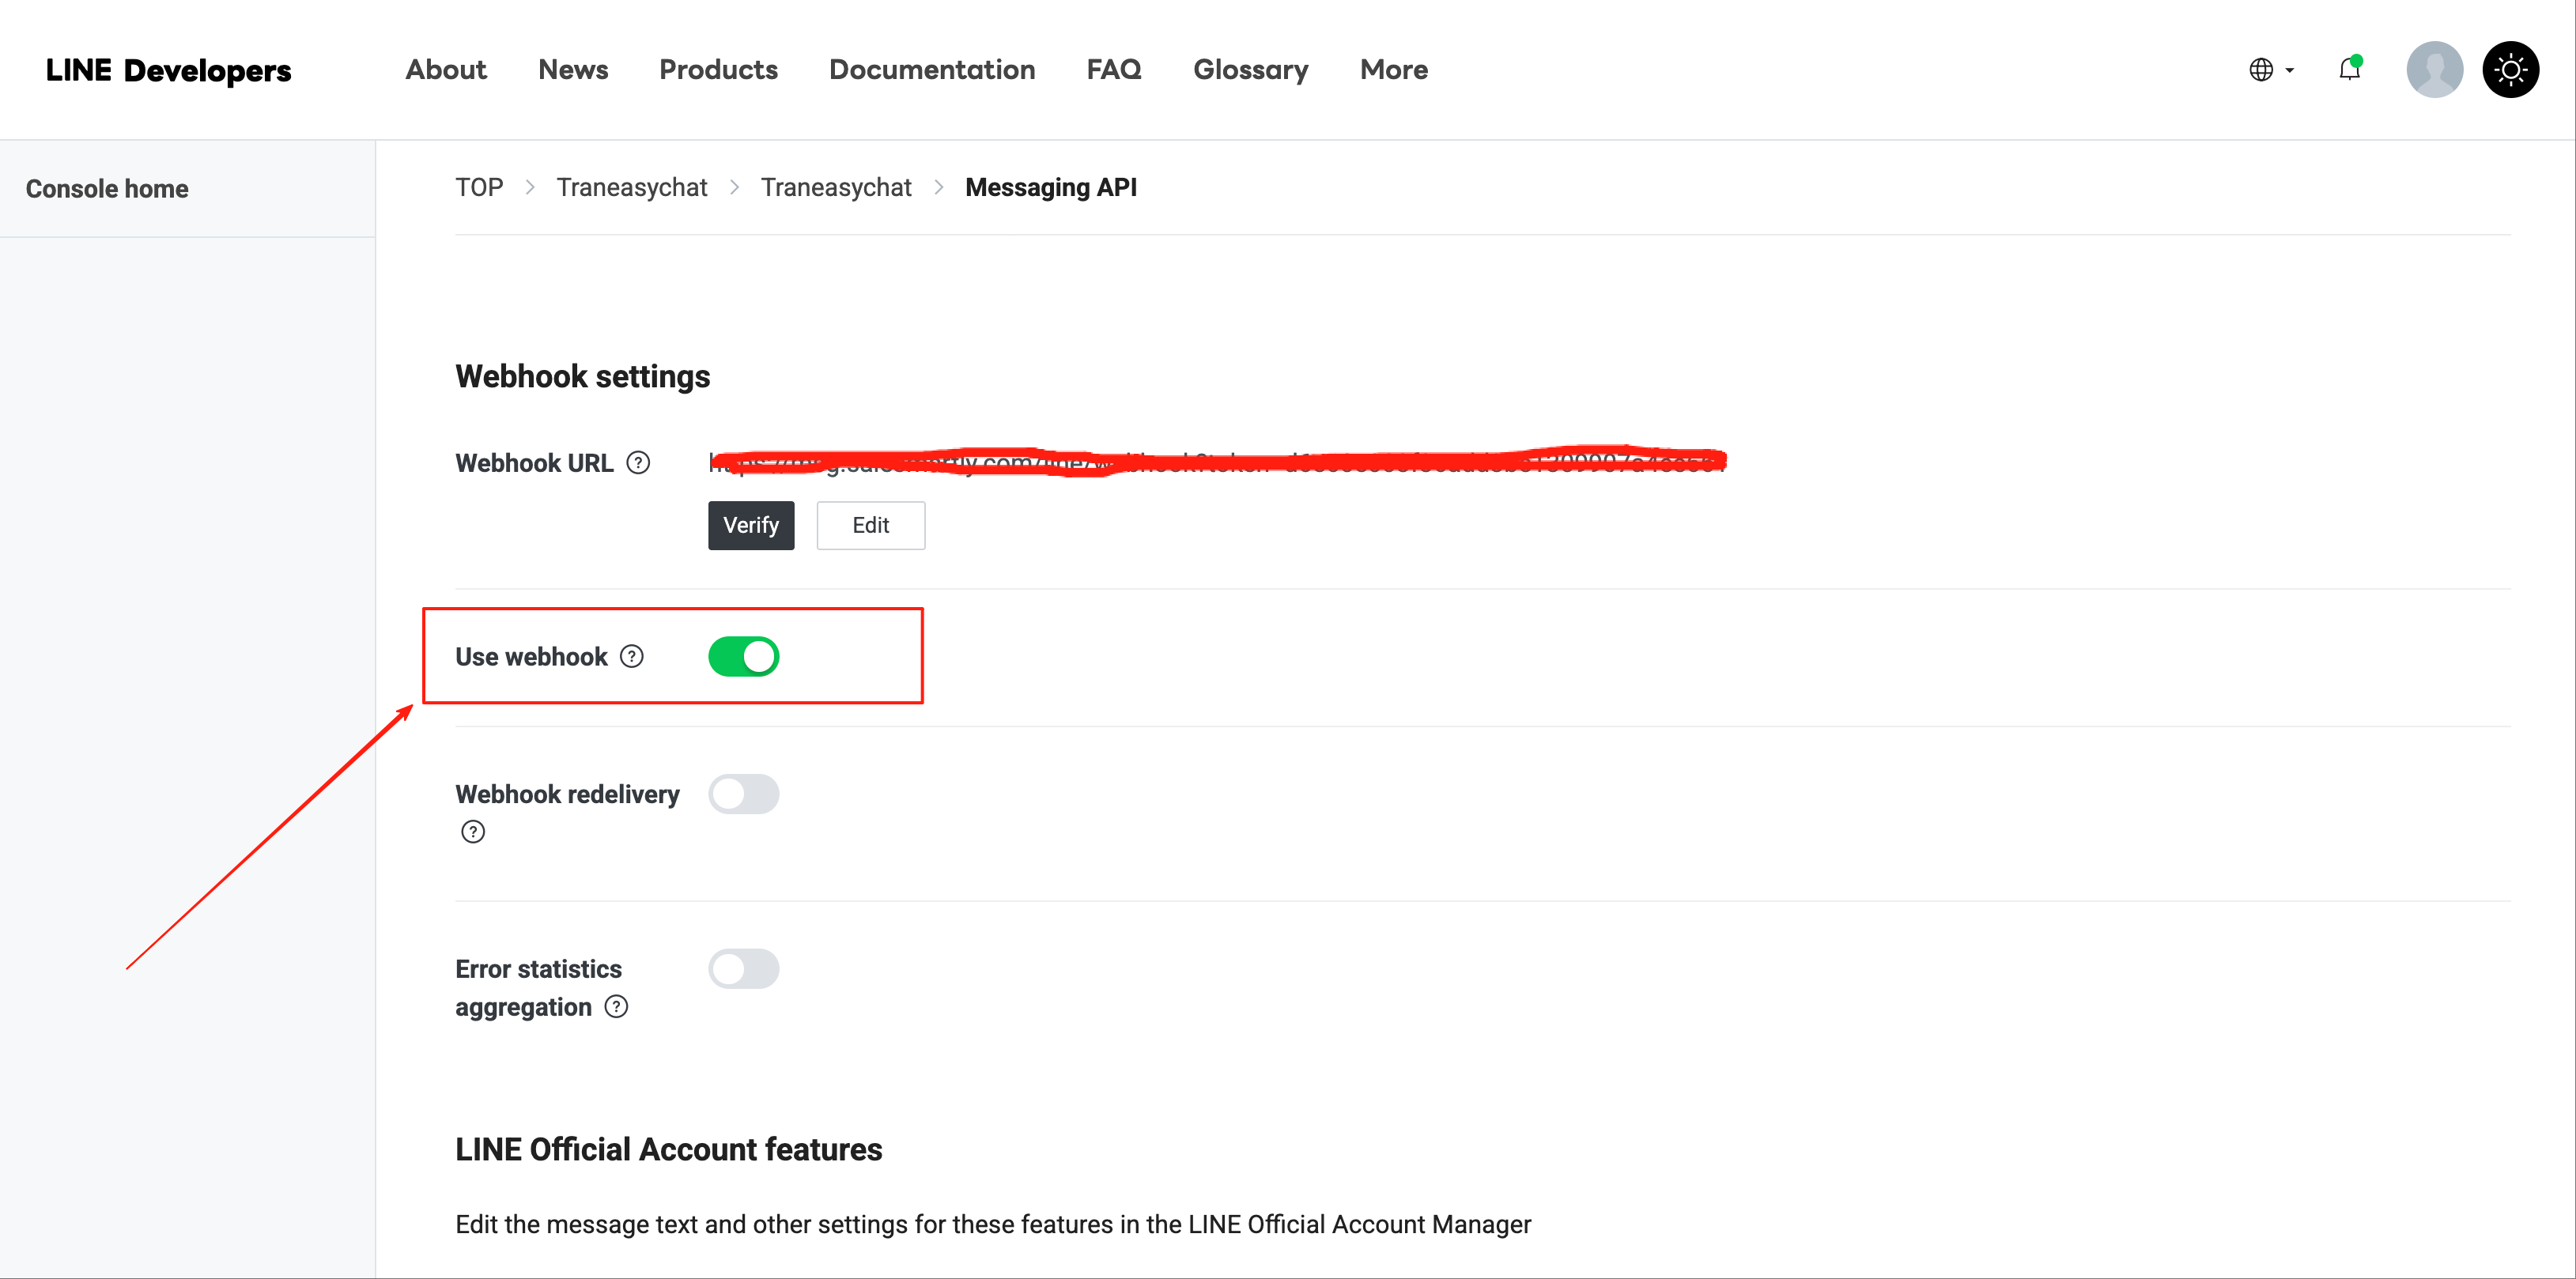This screenshot has width=2576, height=1279.
Task: Click the Edit webhook URL button
Action: tap(870, 526)
